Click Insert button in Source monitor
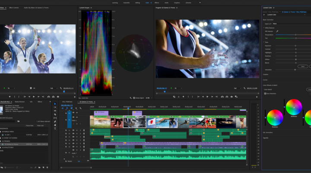 (x=48, y=97)
